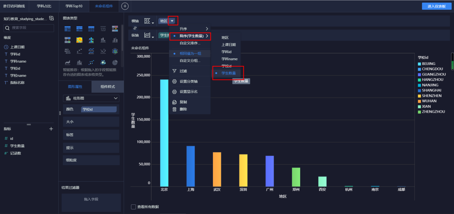This screenshot has height=214, width=454.
Task: Open the 纵轴 axis type dropdown
Action: click(149, 35)
